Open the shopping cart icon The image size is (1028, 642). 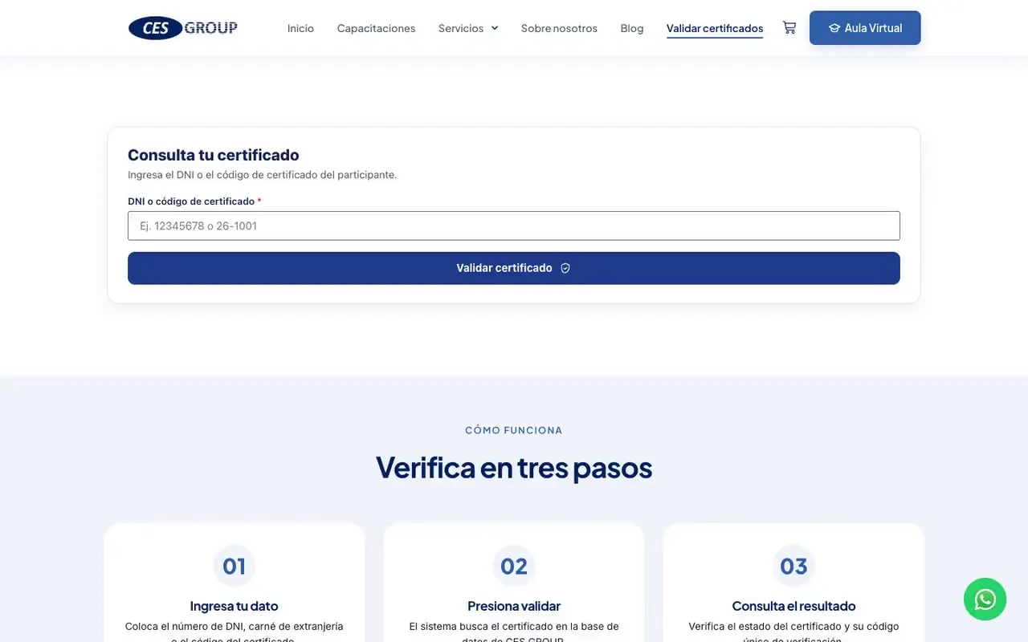[789, 28]
